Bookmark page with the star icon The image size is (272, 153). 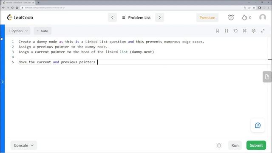pos(254,8)
